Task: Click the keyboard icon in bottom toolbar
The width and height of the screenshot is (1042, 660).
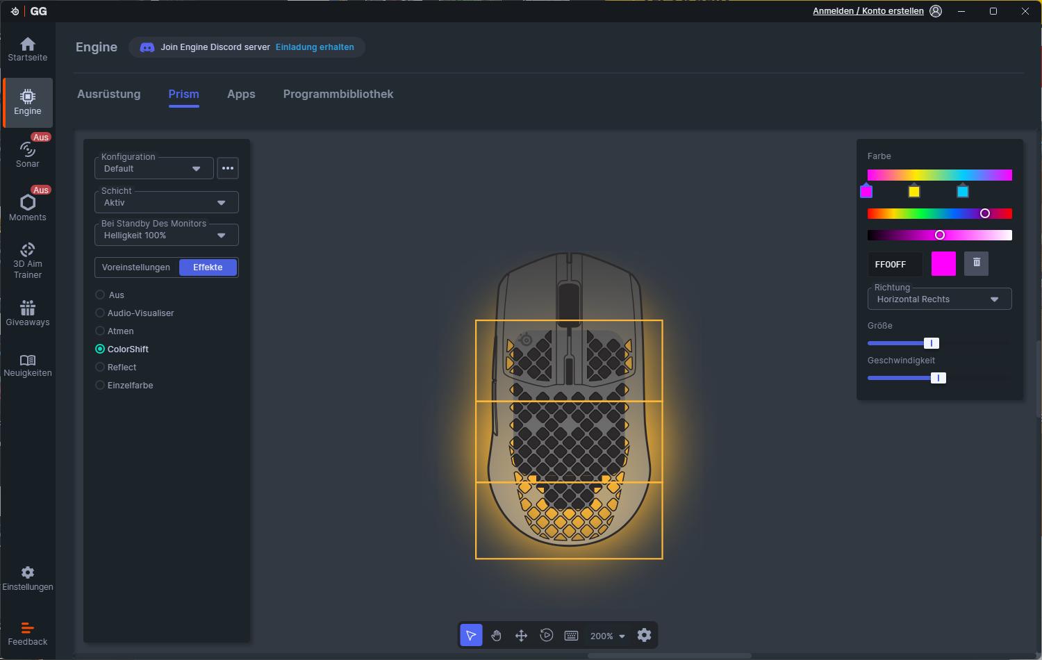Action: pos(571,636)
